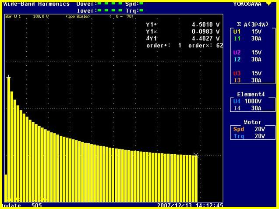Viewport: 279px width, 209px height.
Task: Select the I3 30A range entry
Action: 247,80
